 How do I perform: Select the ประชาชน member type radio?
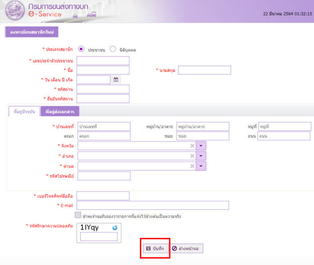81,49
